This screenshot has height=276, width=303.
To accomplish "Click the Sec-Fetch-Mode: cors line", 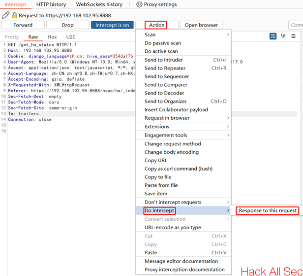I will 33,102.
